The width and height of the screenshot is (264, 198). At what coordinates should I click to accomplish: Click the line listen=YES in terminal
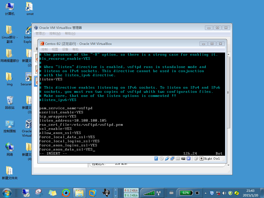point(51,79)
